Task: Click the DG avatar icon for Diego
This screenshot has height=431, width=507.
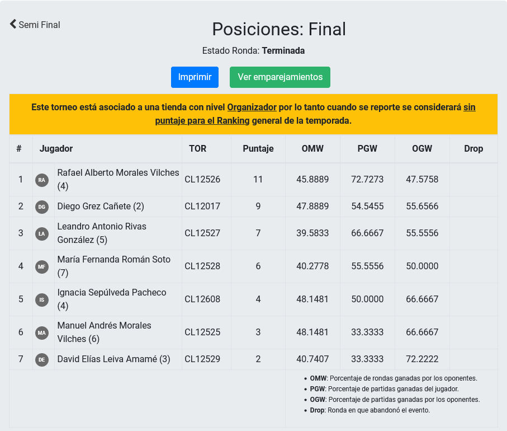Action: 42,207
